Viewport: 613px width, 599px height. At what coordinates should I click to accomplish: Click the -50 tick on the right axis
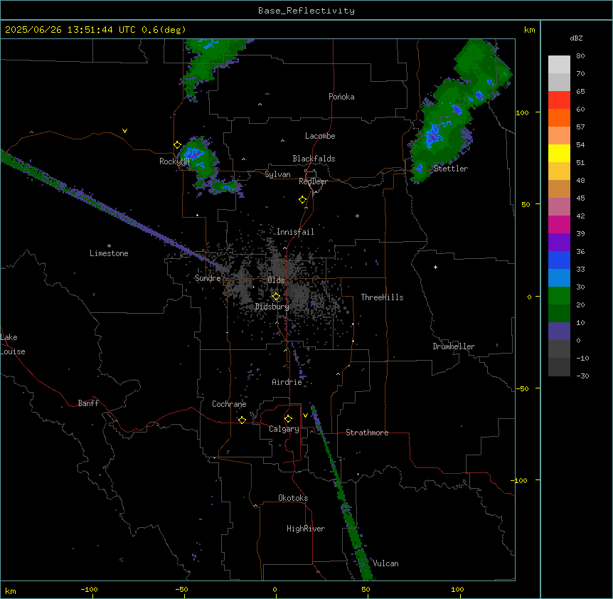[x=522, y=388]
